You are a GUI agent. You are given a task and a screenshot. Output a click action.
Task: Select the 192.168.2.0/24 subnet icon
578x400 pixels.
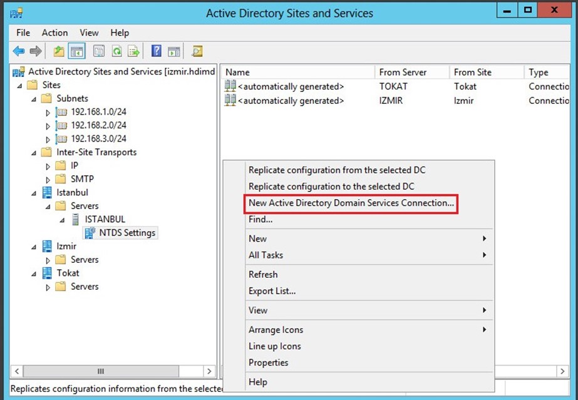[61, 126]
